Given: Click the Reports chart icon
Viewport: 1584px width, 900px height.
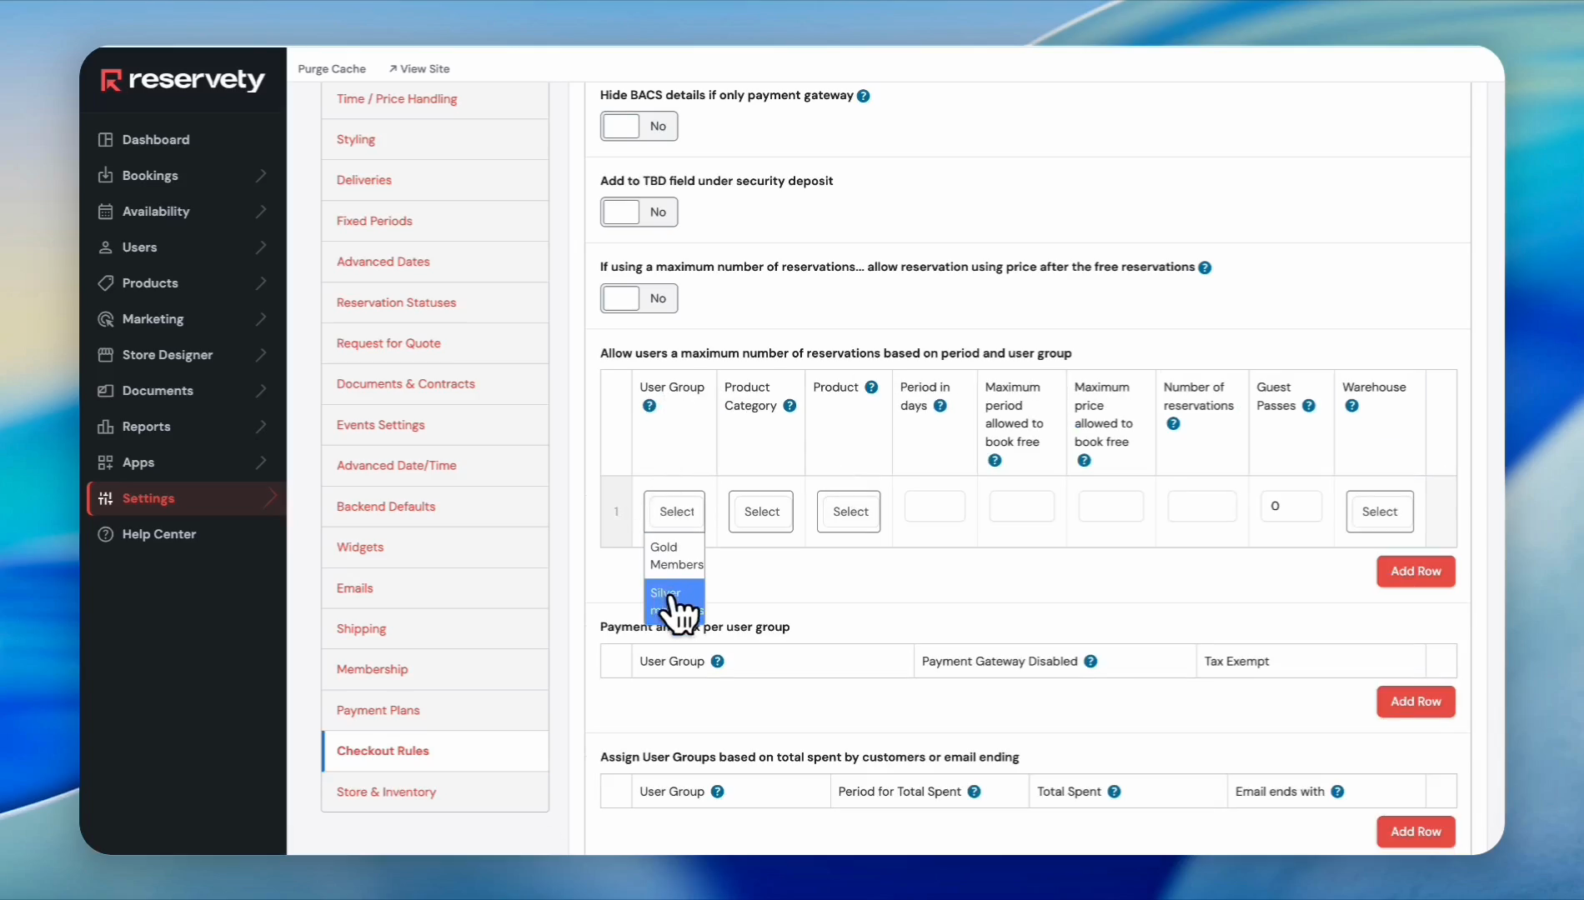Looking at the screenshot, I should (105, 427).
